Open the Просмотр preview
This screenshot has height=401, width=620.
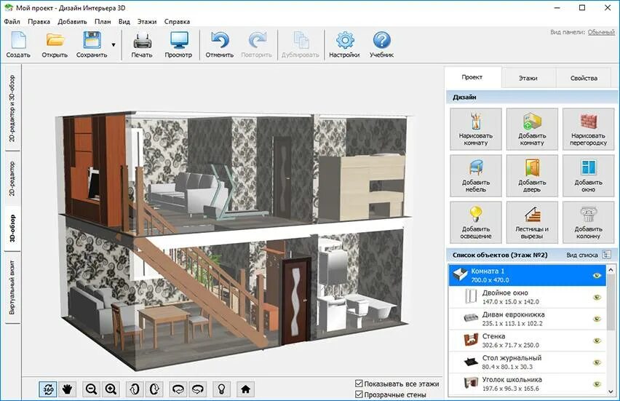(178, 44)
